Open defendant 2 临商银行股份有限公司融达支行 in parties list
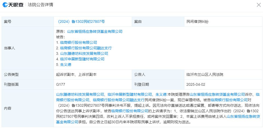The image size is (263, 129). 86,48
